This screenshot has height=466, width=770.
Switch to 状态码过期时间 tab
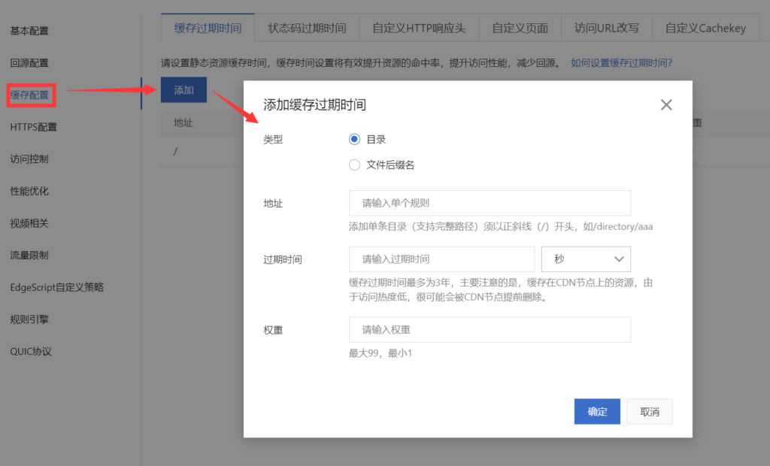(307, 29)
